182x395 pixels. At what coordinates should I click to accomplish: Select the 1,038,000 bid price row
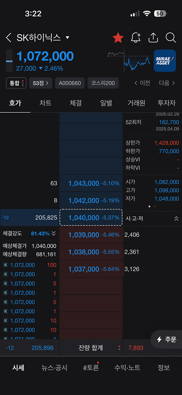pos(91,252)
